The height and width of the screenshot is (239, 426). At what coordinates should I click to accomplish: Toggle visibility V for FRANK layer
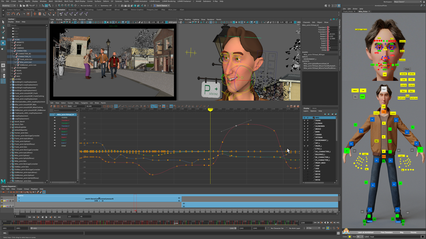[304, 120]
